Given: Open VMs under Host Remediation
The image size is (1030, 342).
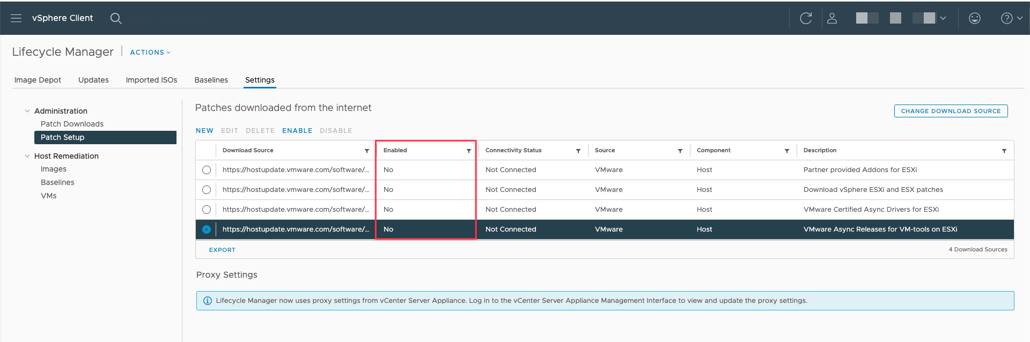Looking at the screenshot, I should tap(48, 196).
